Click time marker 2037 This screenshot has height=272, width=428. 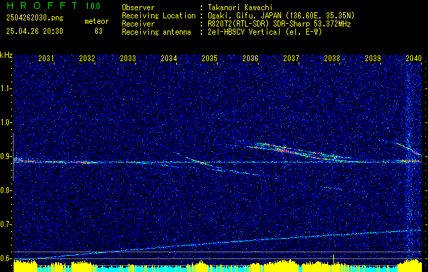click(291, 58)
